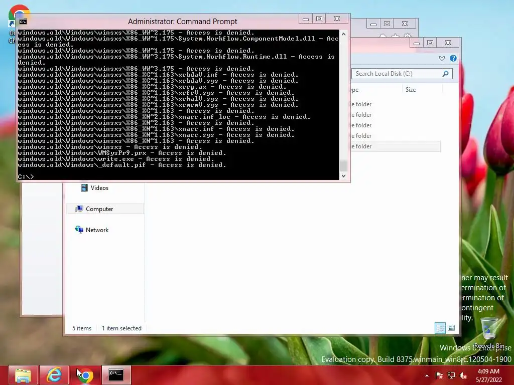Close the Local Disk Explorer window
Screen dimensions: 514x385
tap(448, 43)
